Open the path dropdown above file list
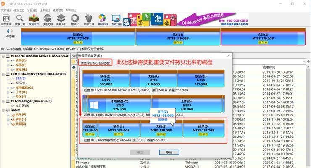The height and width of the screenshot is (168, 311). pos(303,62)
